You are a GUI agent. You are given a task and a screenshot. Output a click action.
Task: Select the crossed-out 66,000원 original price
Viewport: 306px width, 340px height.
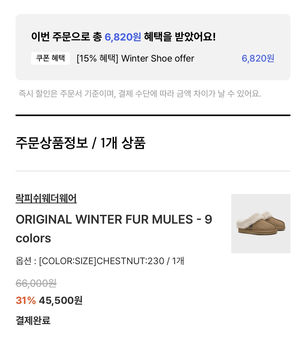pyautogui.click(x=36, y=283)
